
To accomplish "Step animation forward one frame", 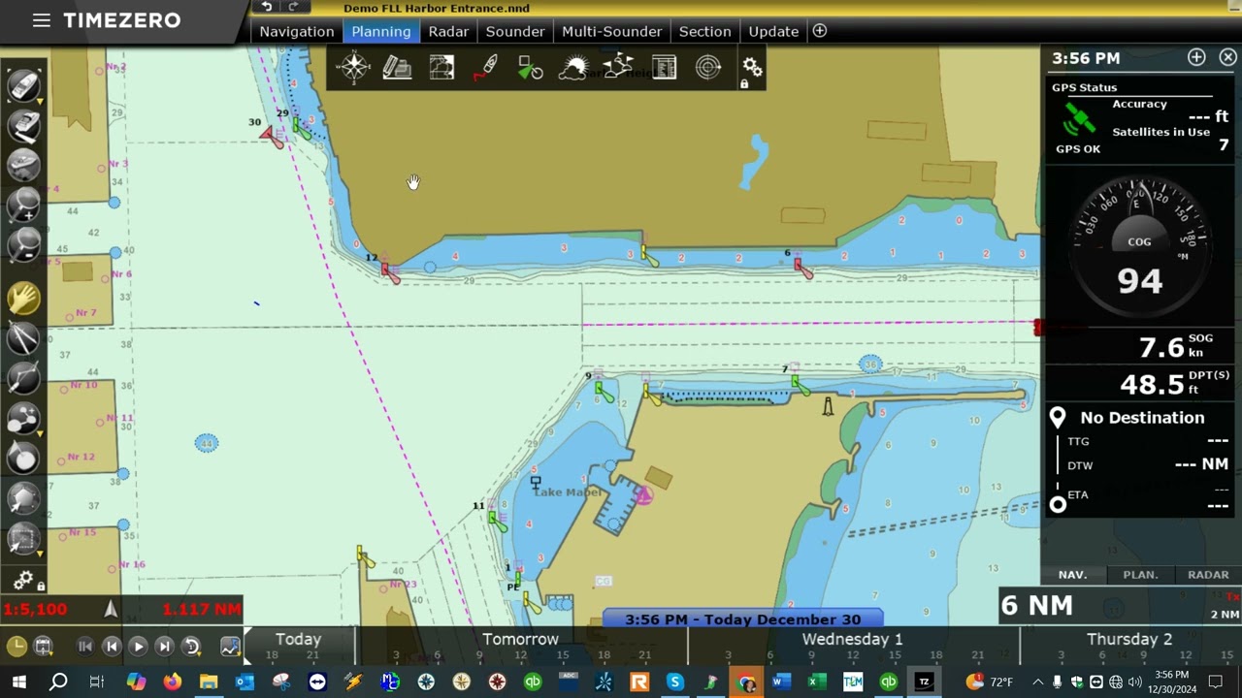I will click(164, 647).
